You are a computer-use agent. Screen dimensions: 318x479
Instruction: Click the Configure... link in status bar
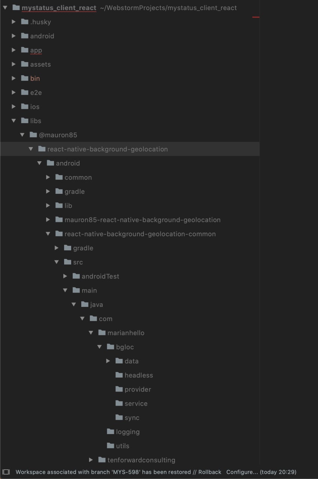point(242,472)
